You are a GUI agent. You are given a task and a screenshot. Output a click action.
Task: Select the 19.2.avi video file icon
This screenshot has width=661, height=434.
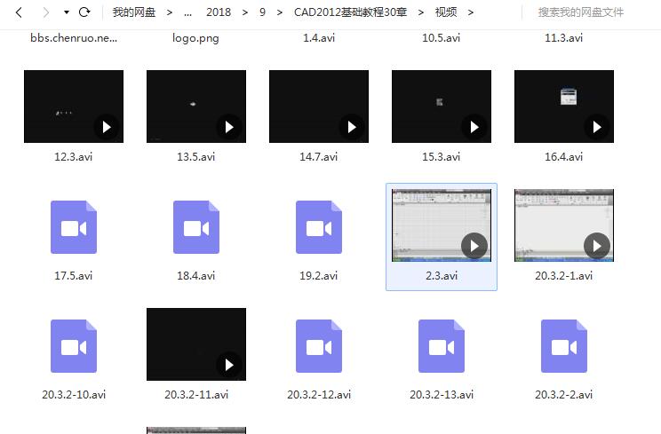(319, 227)
